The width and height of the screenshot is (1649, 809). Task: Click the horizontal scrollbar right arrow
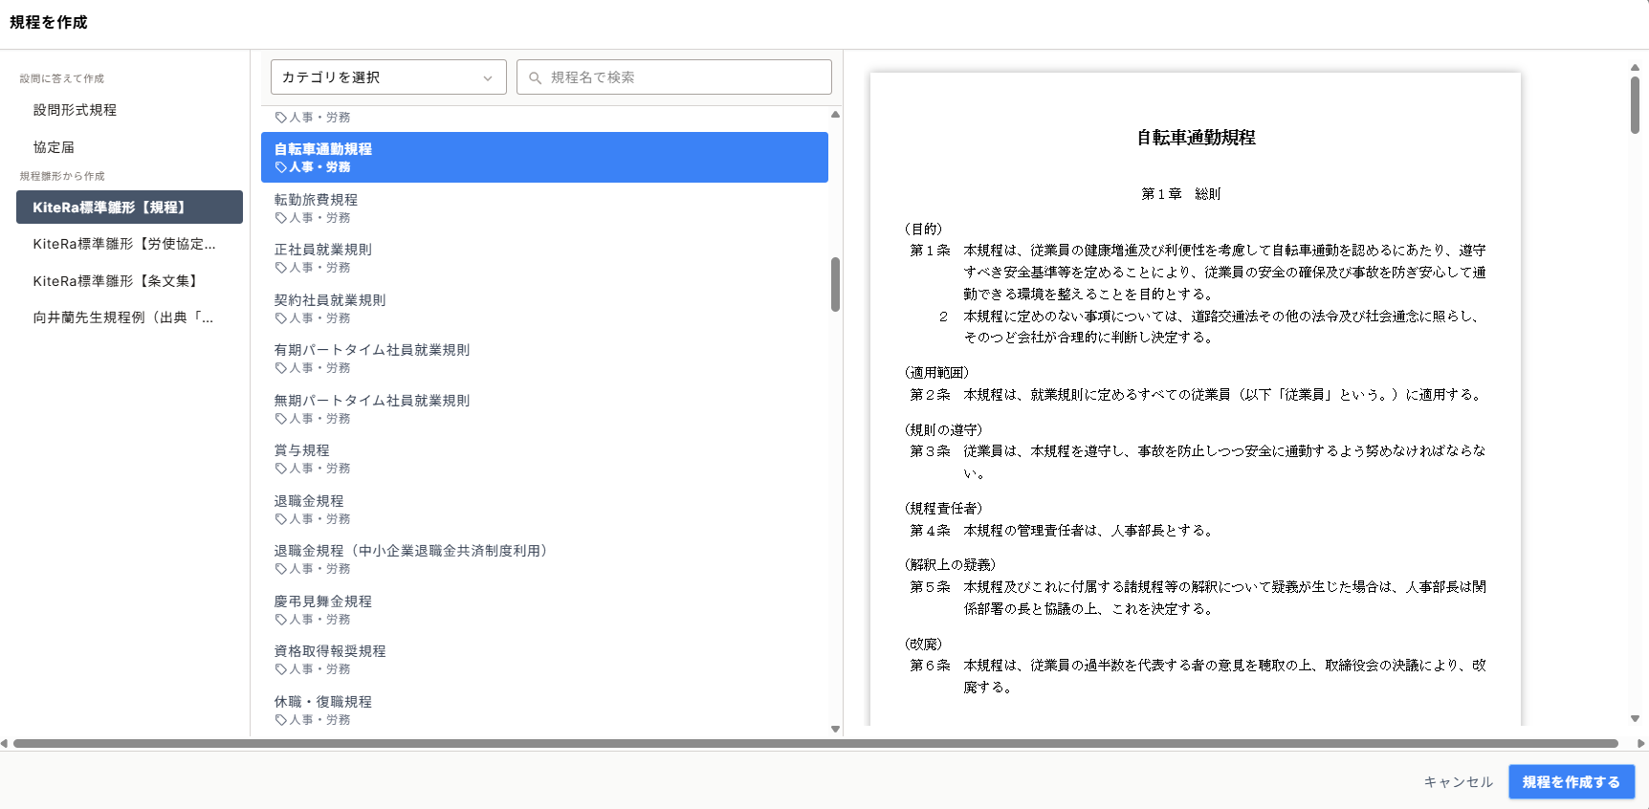click(1641, 743)
